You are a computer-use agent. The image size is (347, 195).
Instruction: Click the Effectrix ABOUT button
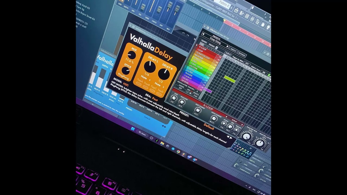233,50
